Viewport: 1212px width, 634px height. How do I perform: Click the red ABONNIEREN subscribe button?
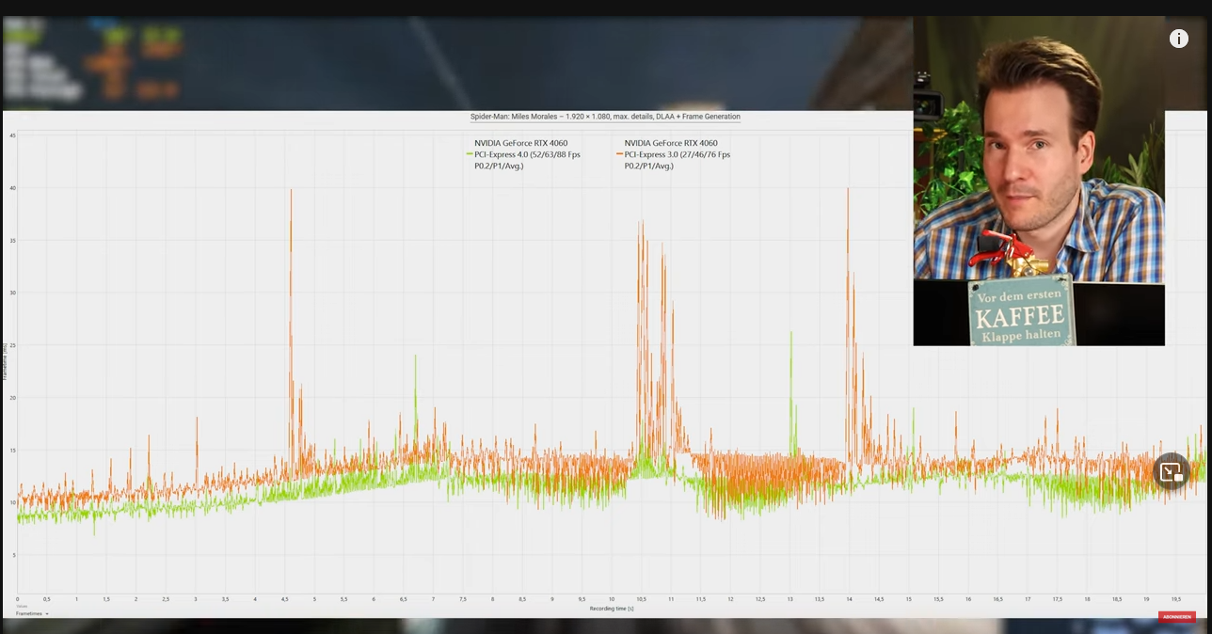pos(1176,617)
